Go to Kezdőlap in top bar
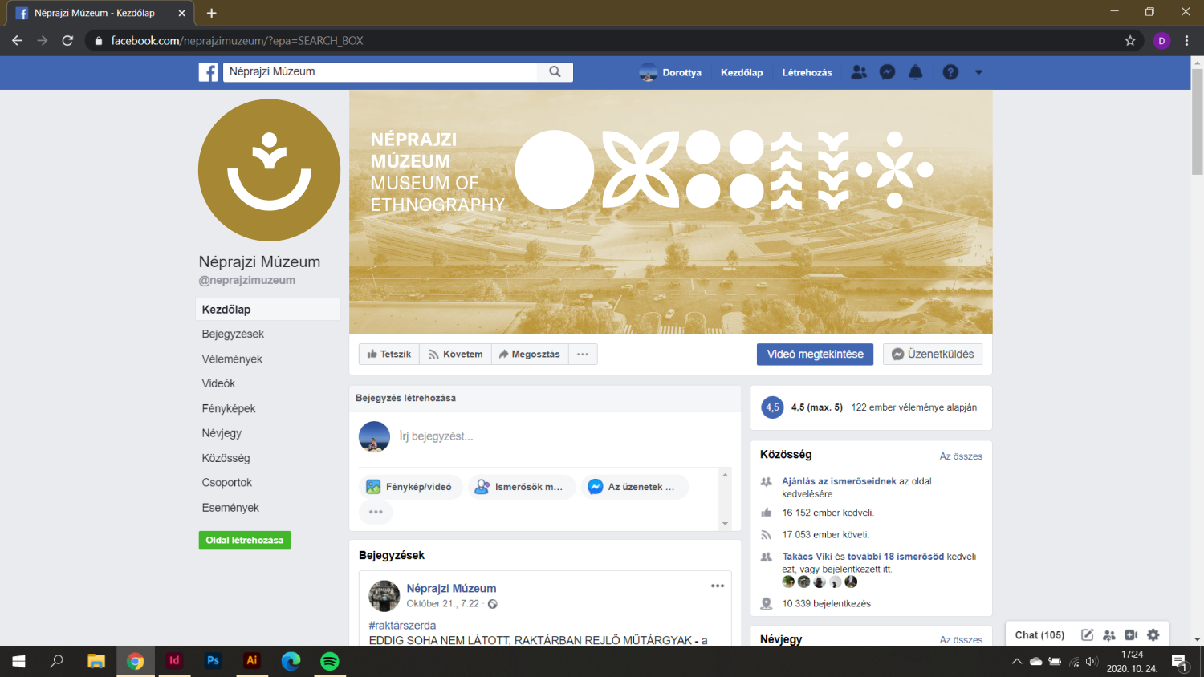This screenshot has width=1204, height=677. (742, 72)
